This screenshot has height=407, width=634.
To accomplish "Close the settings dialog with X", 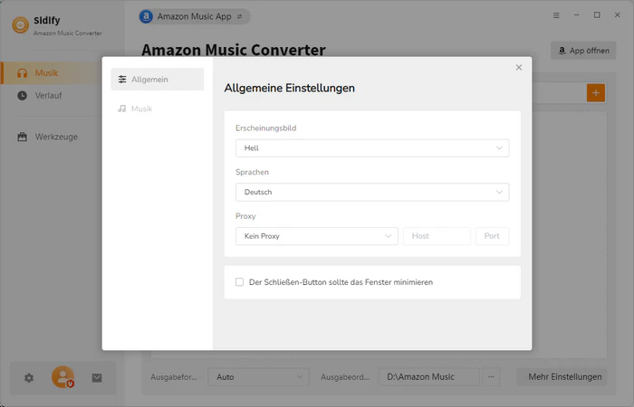I will click(x=519, y=68).
